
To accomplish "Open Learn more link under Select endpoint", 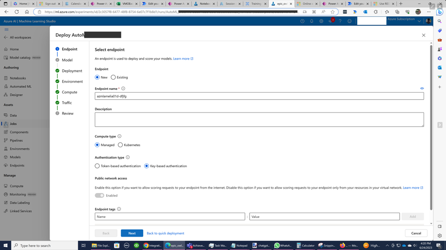I will (183, 59).
